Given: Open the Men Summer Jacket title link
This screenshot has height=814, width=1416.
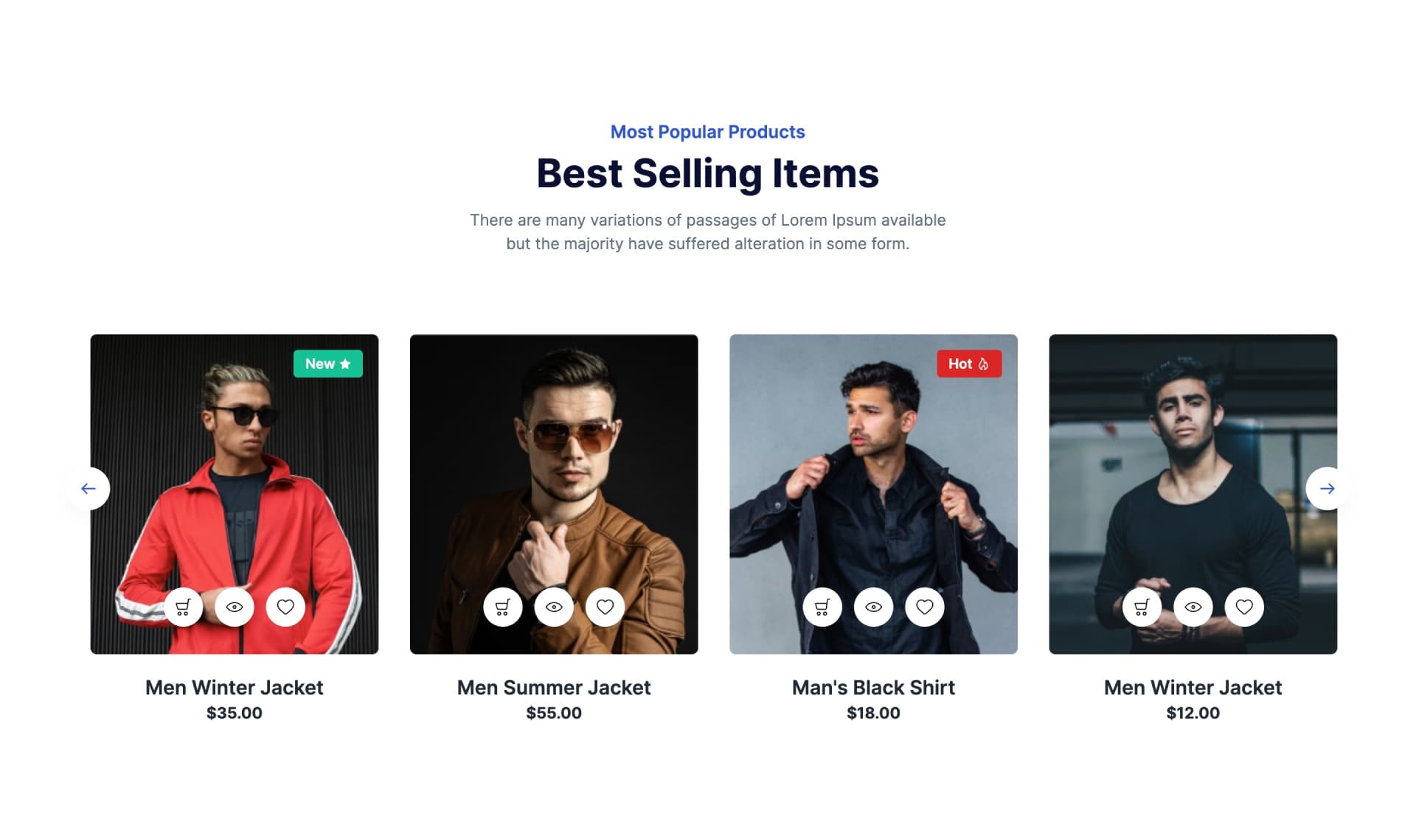Looking at the screenshot, I should pyautogui.click(x=554, y=687).
